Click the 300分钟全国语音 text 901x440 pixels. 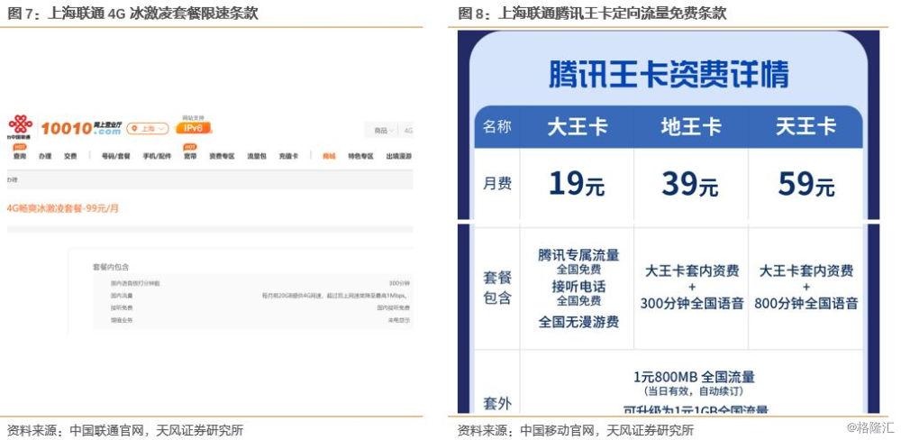coord(692,303)
